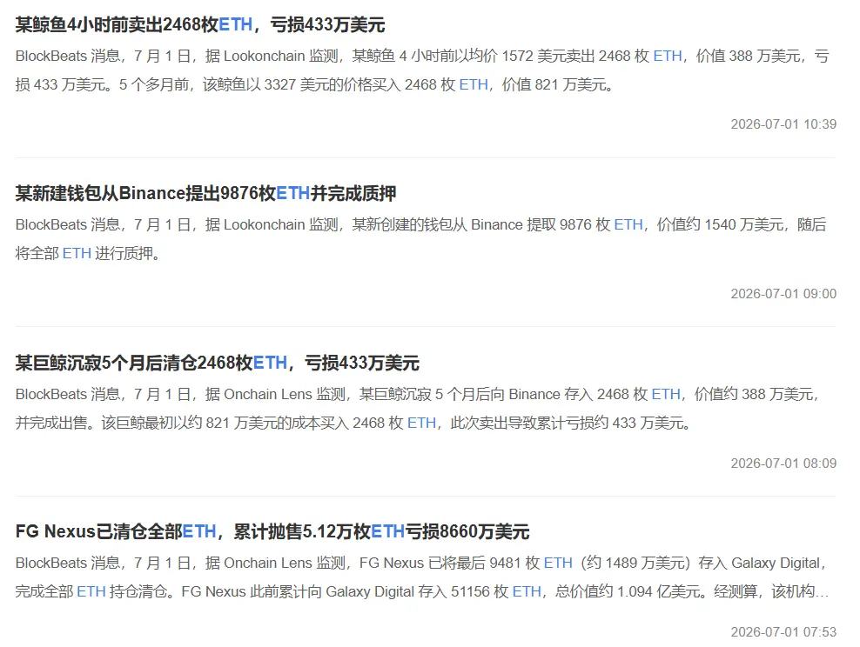Click ETH link after 最后9481枚
The image size is (860, 647).
558,563
